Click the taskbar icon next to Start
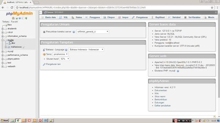 [x=13, y=121]
